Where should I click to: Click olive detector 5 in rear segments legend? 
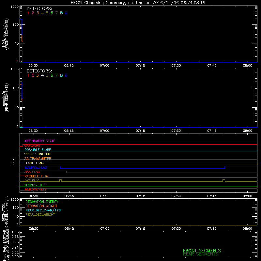point(47,75)
